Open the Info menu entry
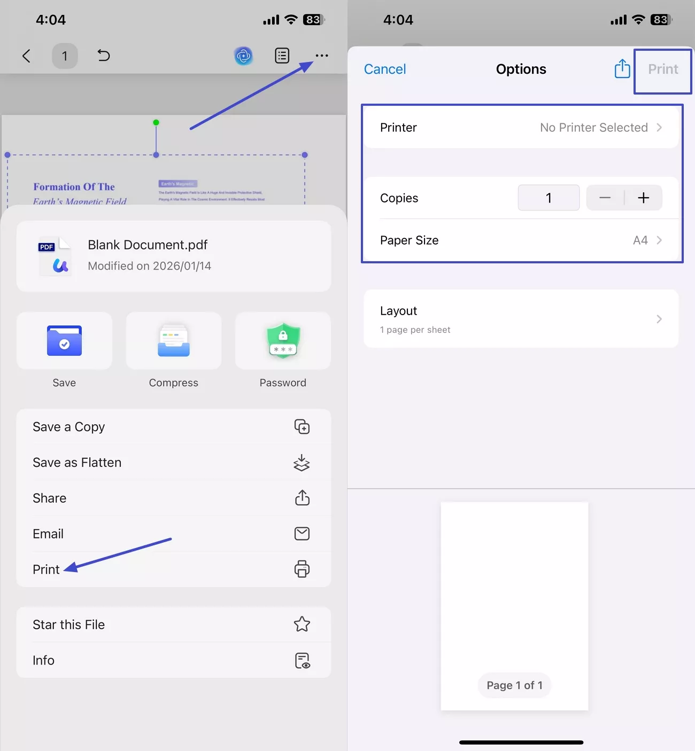The height and width of the screenshot is (751, 695). (174, 660)
